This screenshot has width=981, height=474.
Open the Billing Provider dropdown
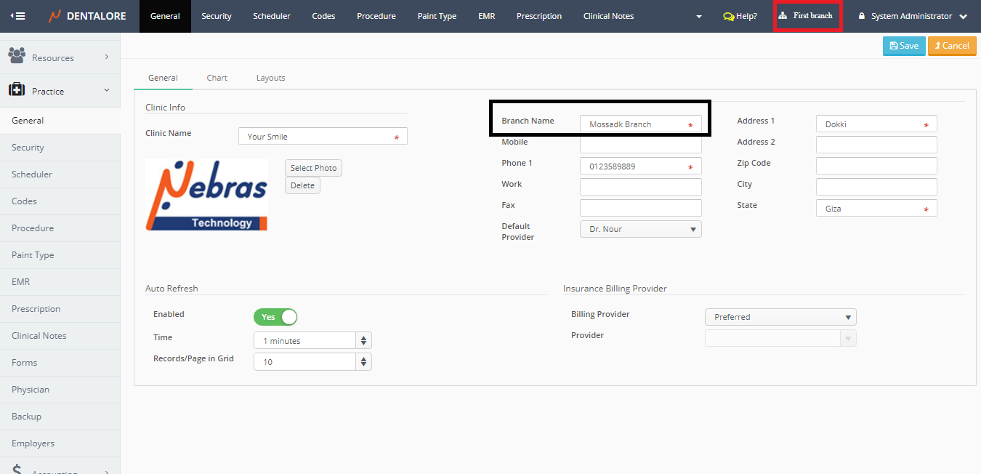point(780,317)
